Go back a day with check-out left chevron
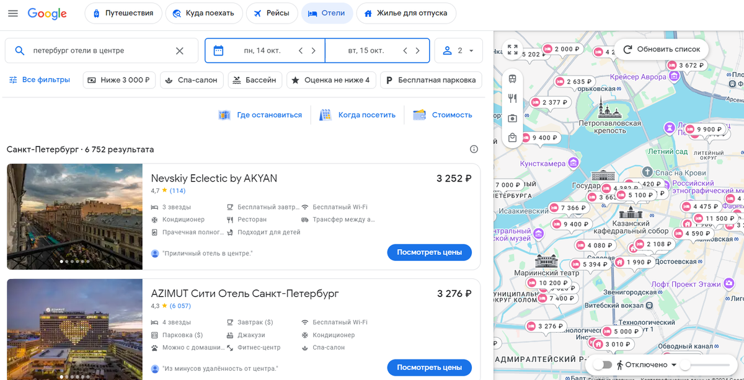Viewport: 744px width, 380px height. [x=404, y=51]
